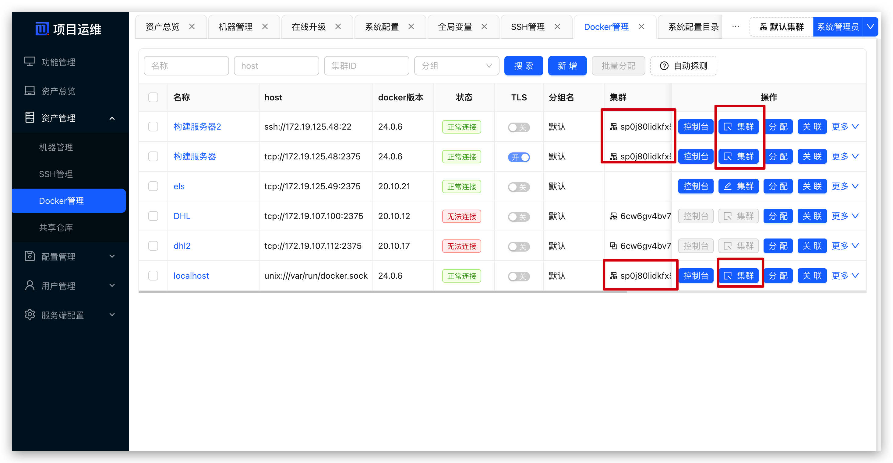The height and width of the screenshot is (463, 893).
Task: Click the 资产总览 laptop icon in sidebar
Action: click(x=30, y=91)
